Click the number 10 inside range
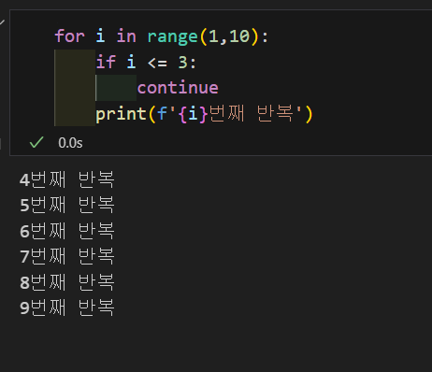Screen dimensions: 432x372 tap(239, 36)
